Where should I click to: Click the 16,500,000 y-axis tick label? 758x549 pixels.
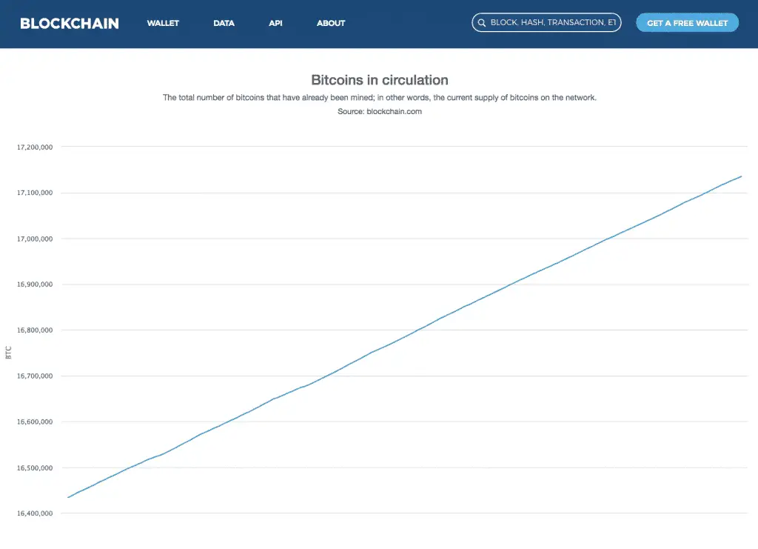click(x=35, y=468)
